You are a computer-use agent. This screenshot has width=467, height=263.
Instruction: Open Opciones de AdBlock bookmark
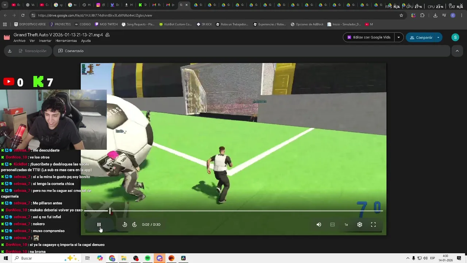point(307,24)
